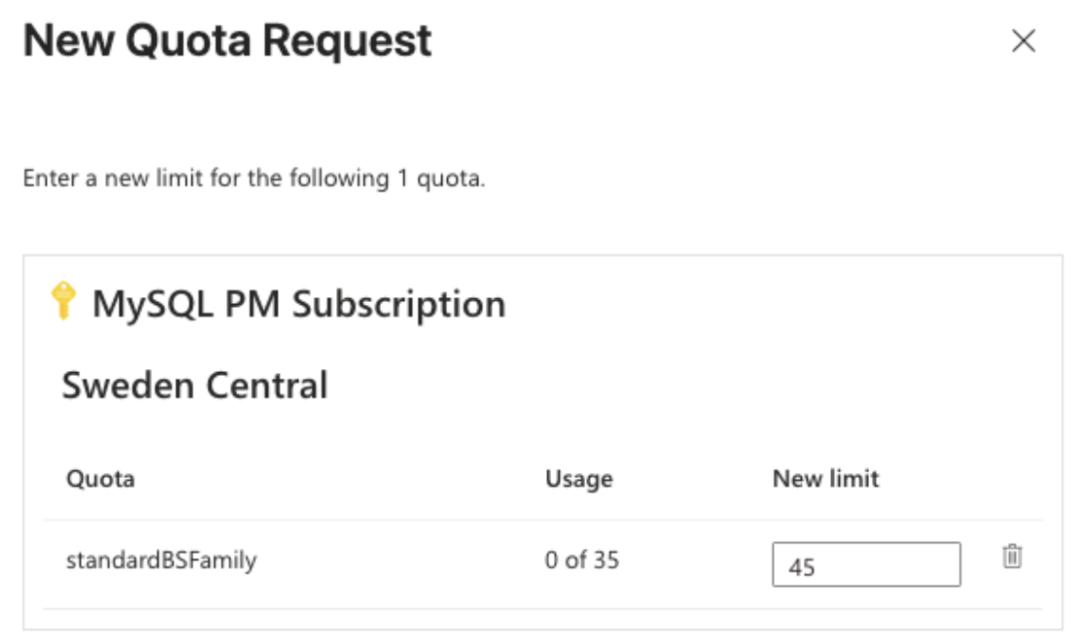This screenshot has width=1077, height=641.
Task: Place cursor after 45 in limit box
Action: [817, 567]
